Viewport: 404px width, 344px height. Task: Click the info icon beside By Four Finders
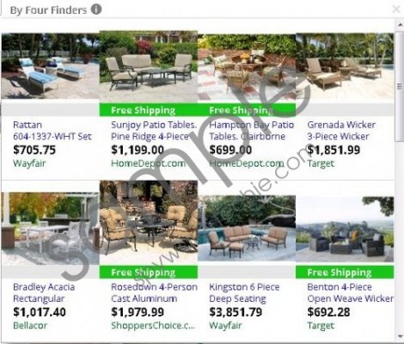(96, 9)
